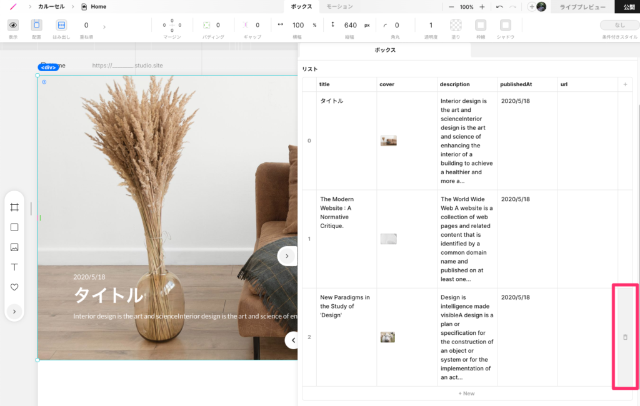Viewport: 640px width, 406px height.
Task: Edit the opacity (透明度) value 1
Action: (431, 26)
